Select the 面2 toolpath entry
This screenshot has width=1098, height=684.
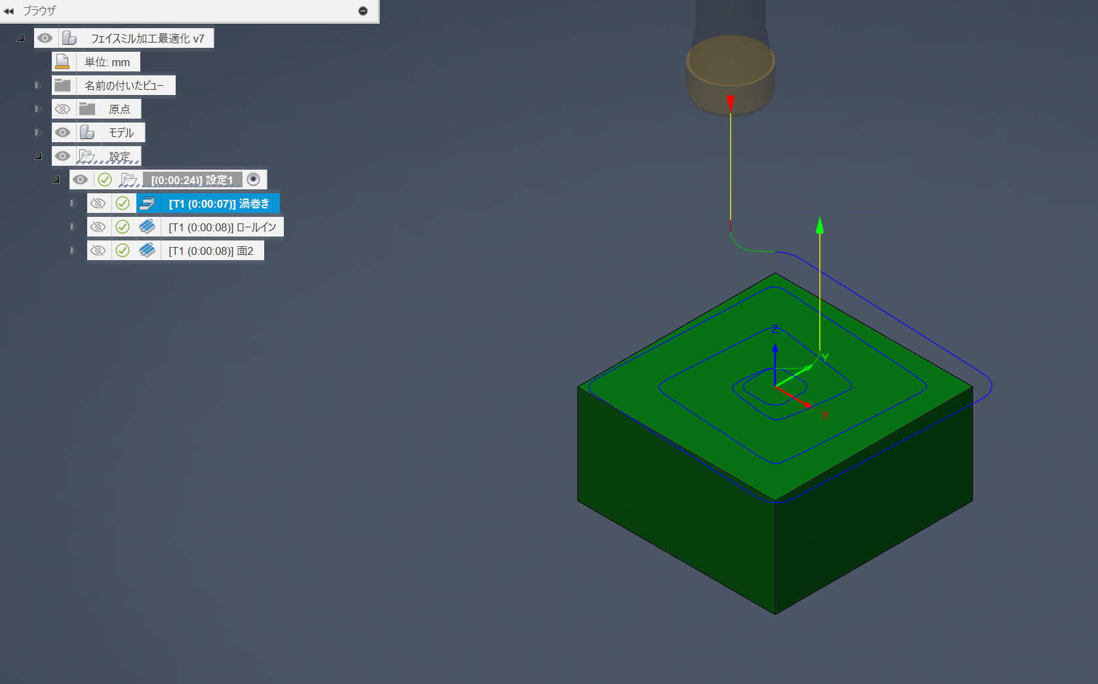212,250
